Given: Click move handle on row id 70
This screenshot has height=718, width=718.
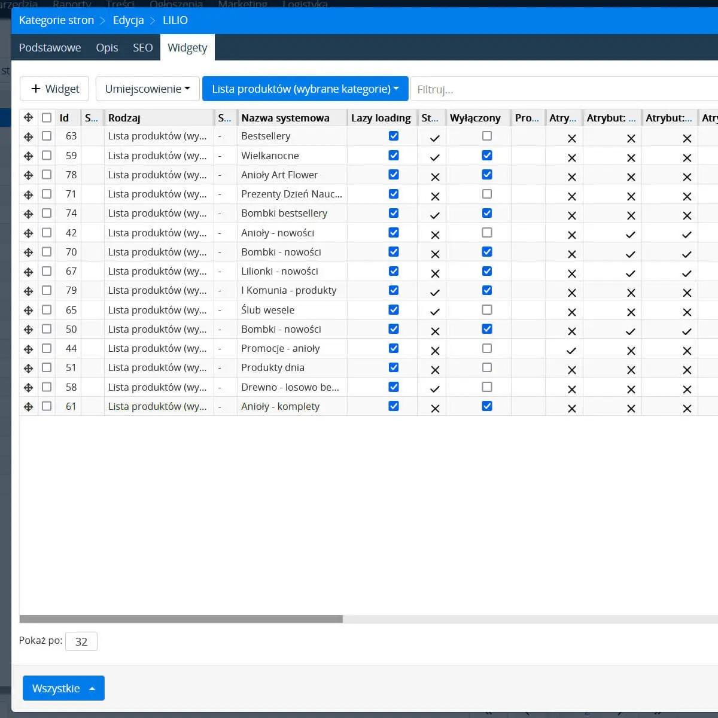Looking at the screenshot, I should tap(28, 252).
